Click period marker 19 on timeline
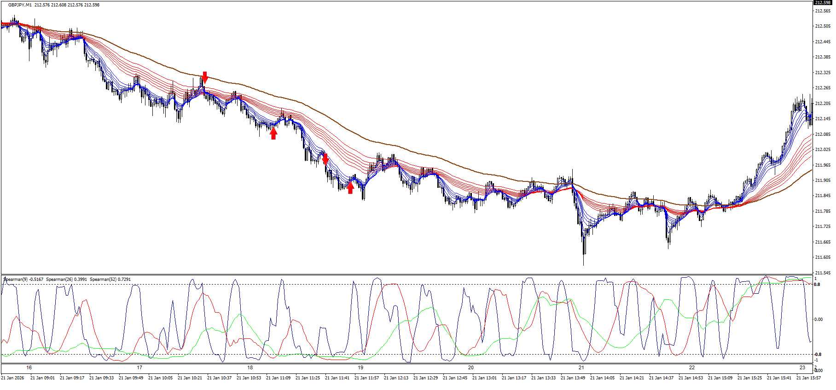 [360, 367]
